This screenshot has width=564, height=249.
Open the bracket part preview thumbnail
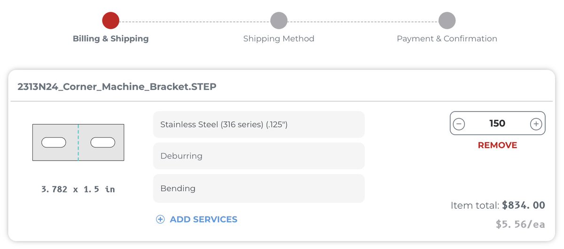tap(78, 142)
